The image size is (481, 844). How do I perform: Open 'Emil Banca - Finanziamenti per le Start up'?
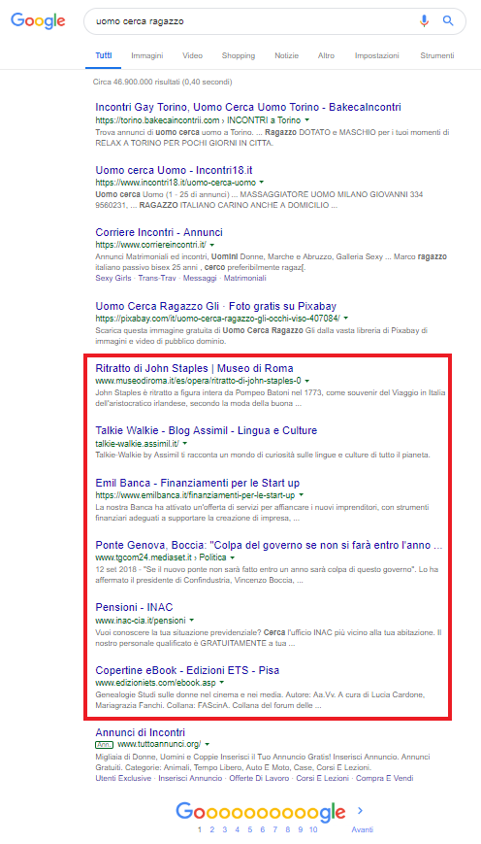tap(197, 483)
